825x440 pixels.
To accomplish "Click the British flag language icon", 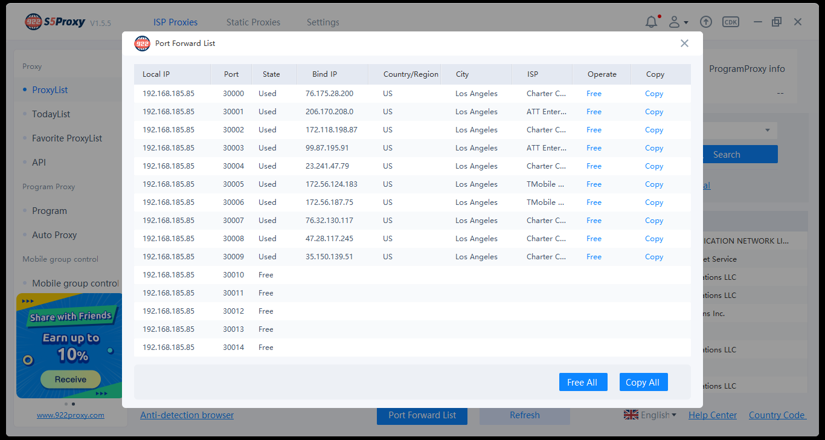I will tap(631, 415).
